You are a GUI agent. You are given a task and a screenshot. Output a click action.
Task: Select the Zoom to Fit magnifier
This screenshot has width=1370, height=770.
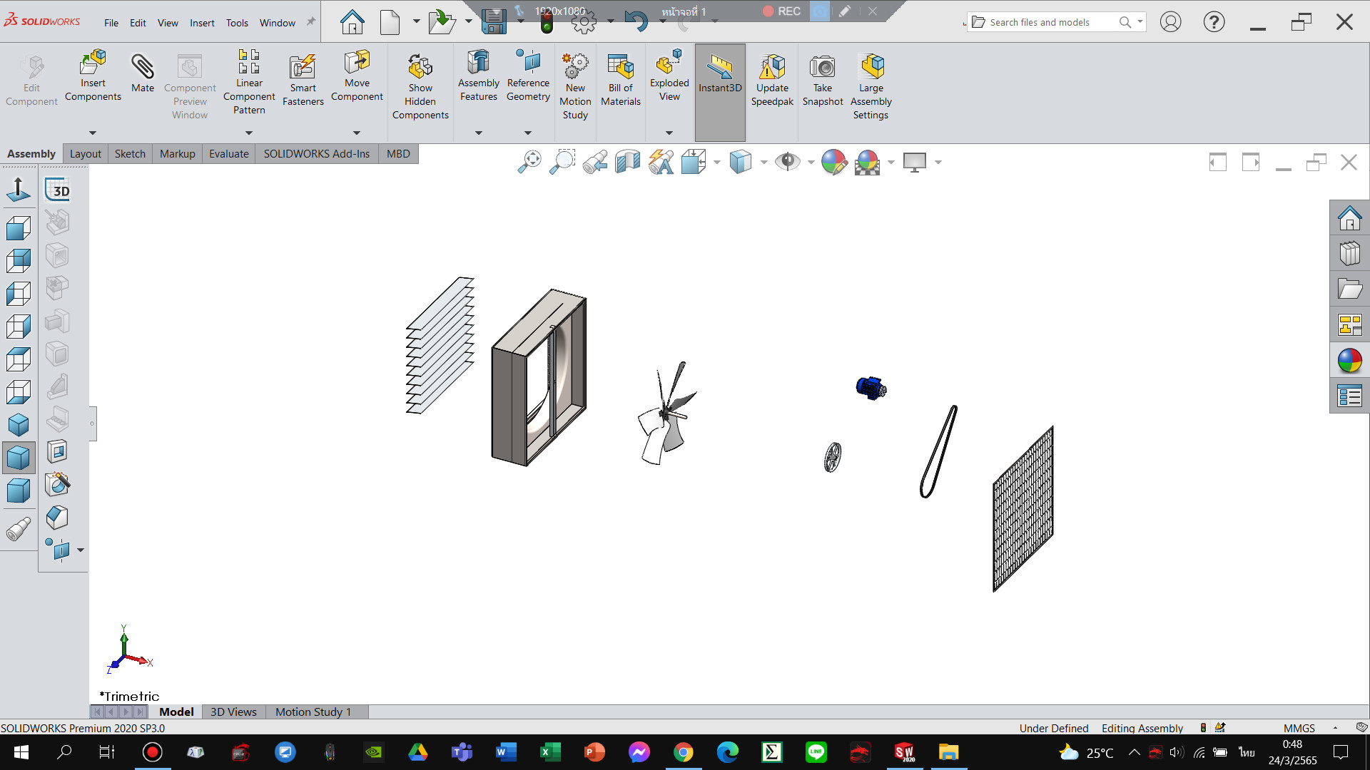(x=529, y=162)
